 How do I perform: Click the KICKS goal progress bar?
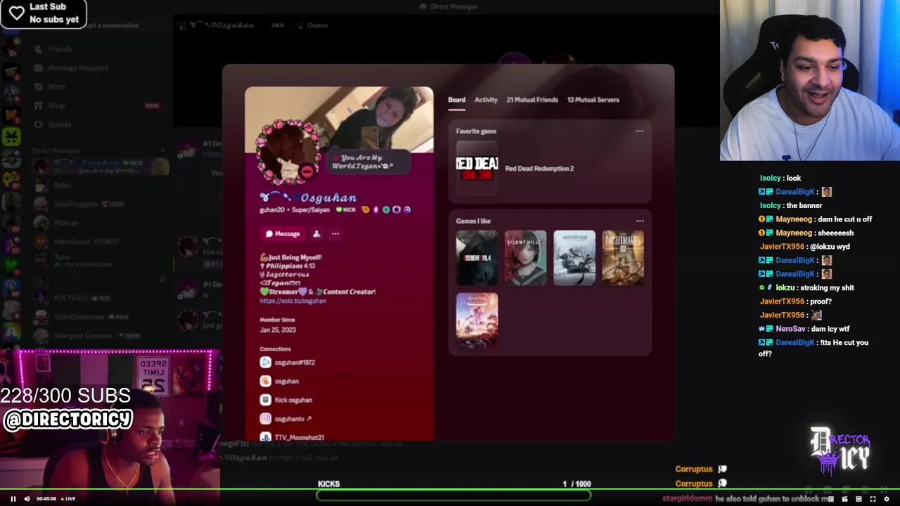[454, 495]
